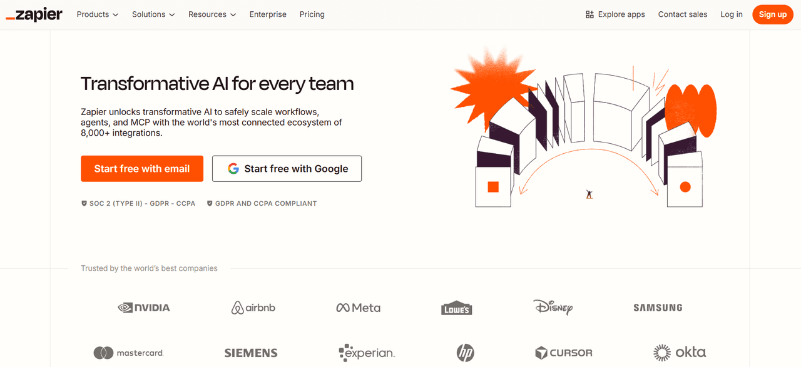Expand the Solutions menu
This screenshot has height=367, width=801.
[153, 14]
